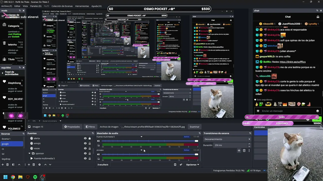
Task: Delete the selected scene with the trash icon
Action: coord(7,165)
